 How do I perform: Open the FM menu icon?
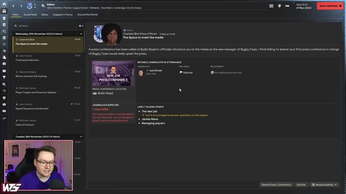287,6
